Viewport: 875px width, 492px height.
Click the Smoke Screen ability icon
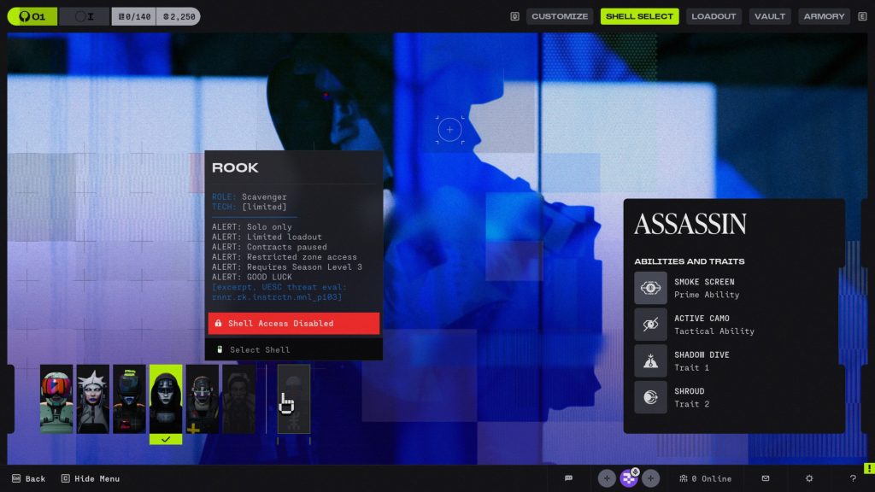click(x=650, y=288)
